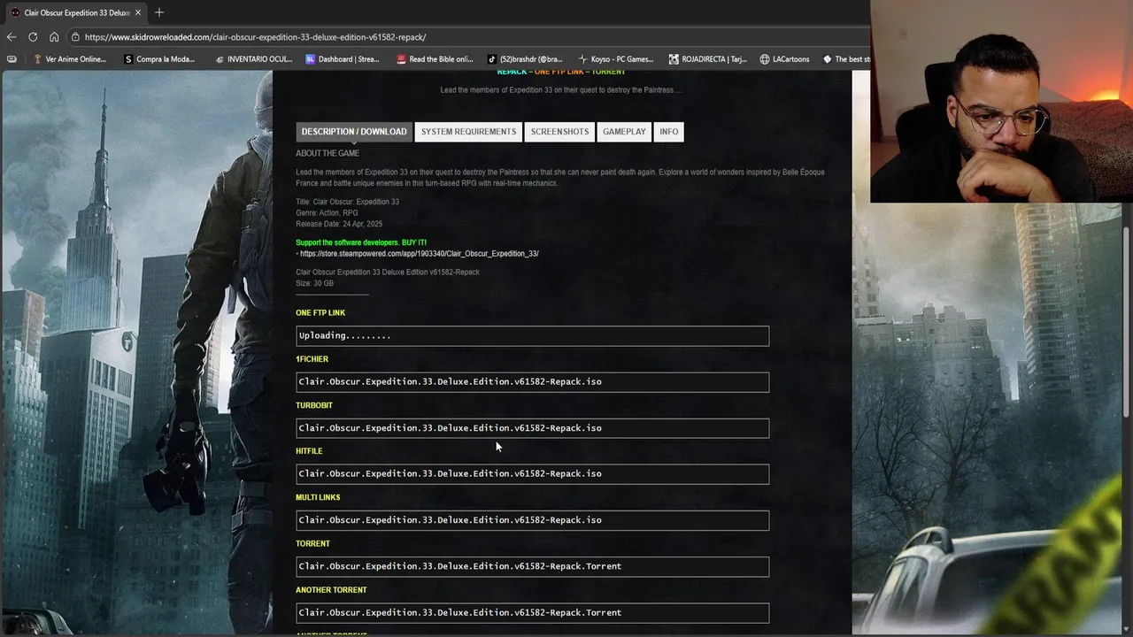Open the Ver Anime Online bookmark
1133x637 pixels.
pos(69,59)
